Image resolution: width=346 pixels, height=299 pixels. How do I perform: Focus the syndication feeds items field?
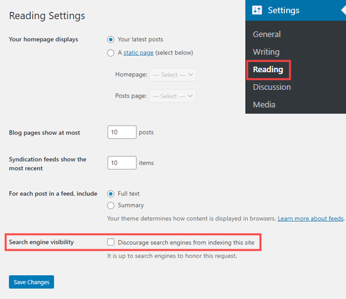pyautogui.click(x=122, y=163)
